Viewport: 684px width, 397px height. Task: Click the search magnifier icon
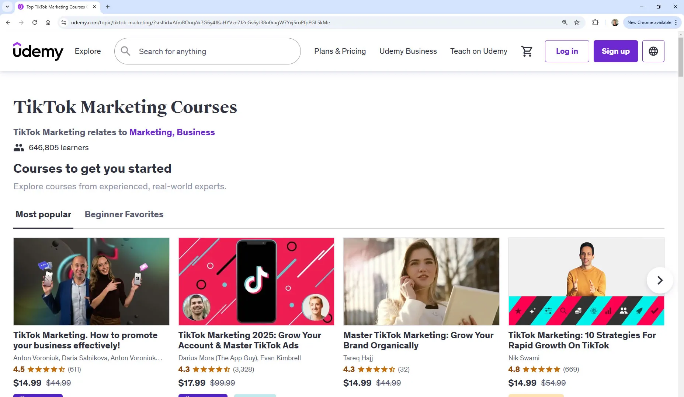(125, 51)
